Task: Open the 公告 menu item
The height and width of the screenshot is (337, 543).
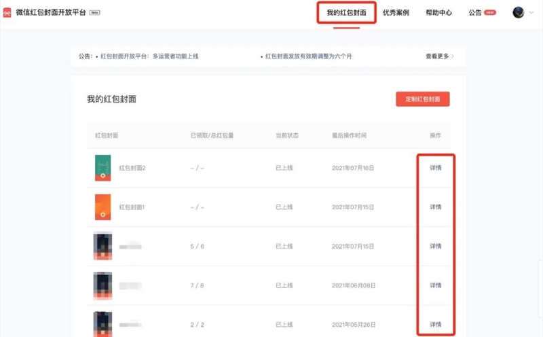Action: (474, 13)
